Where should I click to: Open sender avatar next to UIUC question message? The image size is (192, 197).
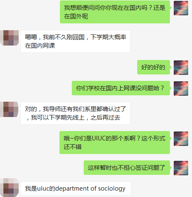[x=181, y=139]
